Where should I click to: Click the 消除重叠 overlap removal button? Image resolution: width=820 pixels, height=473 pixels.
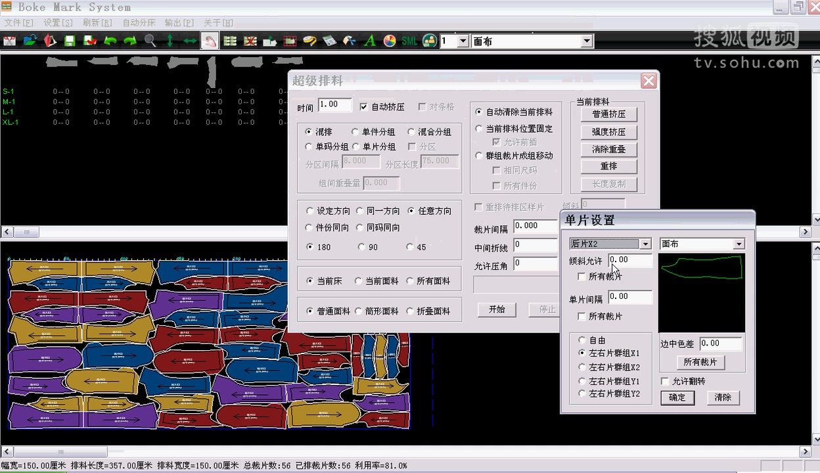point(608,149)
